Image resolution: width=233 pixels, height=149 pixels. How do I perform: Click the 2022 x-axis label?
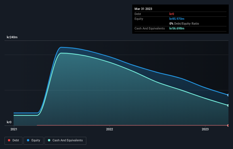[x=110, y=129]
